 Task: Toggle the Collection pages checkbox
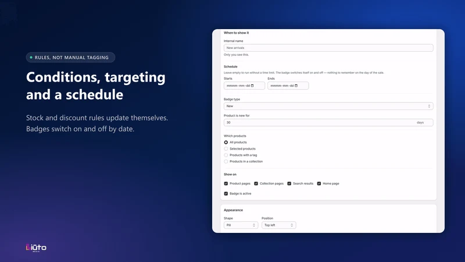tap(256, 183)
